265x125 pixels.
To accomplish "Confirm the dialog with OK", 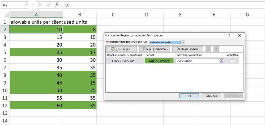I will point(189,96).
